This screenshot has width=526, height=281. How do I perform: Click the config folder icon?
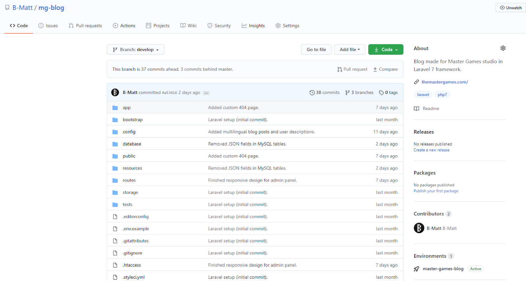pyautogui.click(x=115, y=132)
